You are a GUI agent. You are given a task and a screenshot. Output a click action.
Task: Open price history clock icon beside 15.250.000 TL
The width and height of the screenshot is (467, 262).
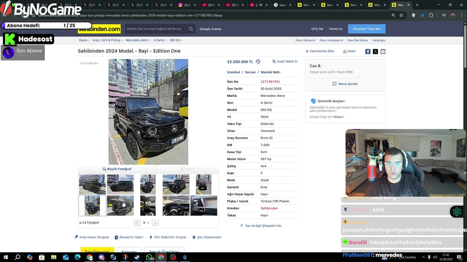click(258, 61)
